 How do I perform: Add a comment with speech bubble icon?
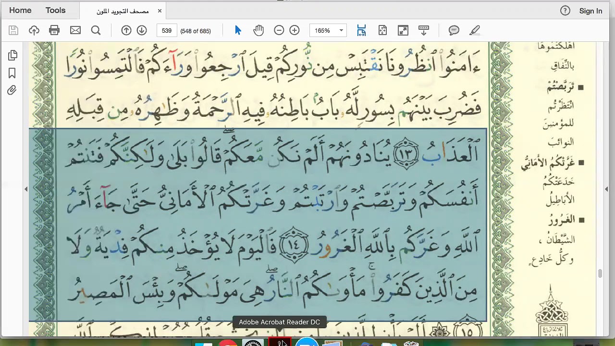[x=454, y=31]
